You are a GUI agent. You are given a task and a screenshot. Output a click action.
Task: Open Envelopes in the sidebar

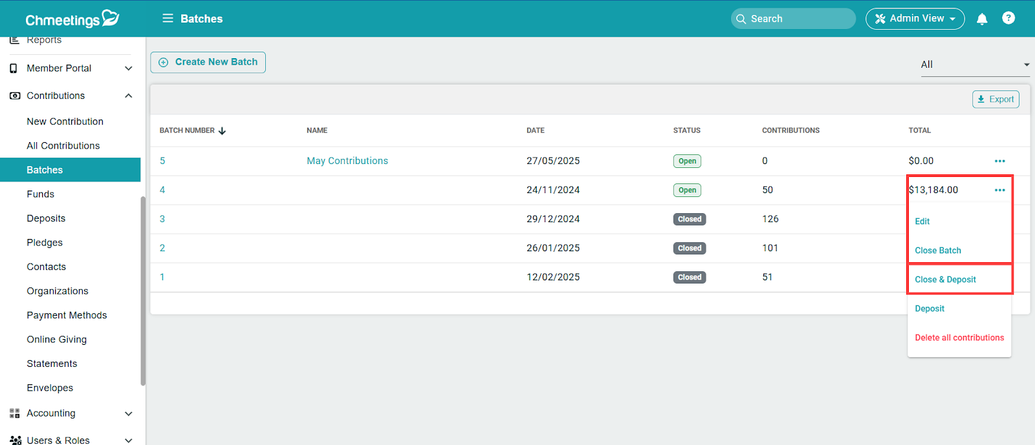point(50,388)
